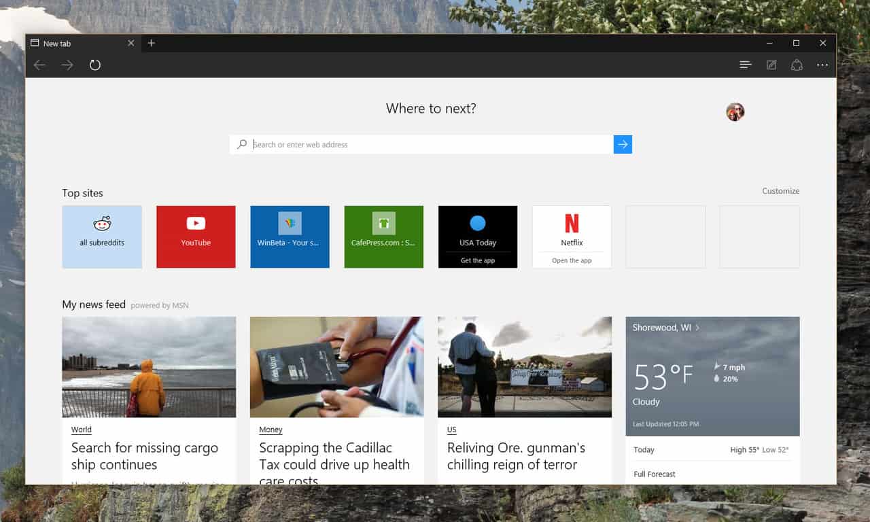The width and height of the screenshot is (870, 522).
Task: Click the Back arrow navigation button
Action: (40, 65)
